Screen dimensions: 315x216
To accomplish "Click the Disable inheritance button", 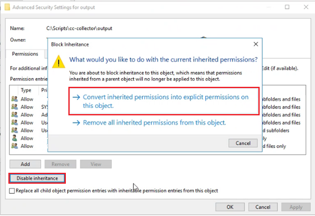I will 37,178.
